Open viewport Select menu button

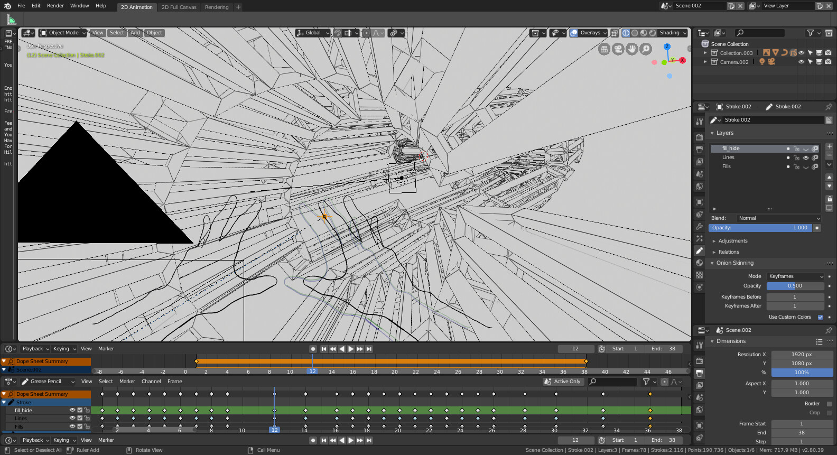pyautogui.click(x=117, y=33)
